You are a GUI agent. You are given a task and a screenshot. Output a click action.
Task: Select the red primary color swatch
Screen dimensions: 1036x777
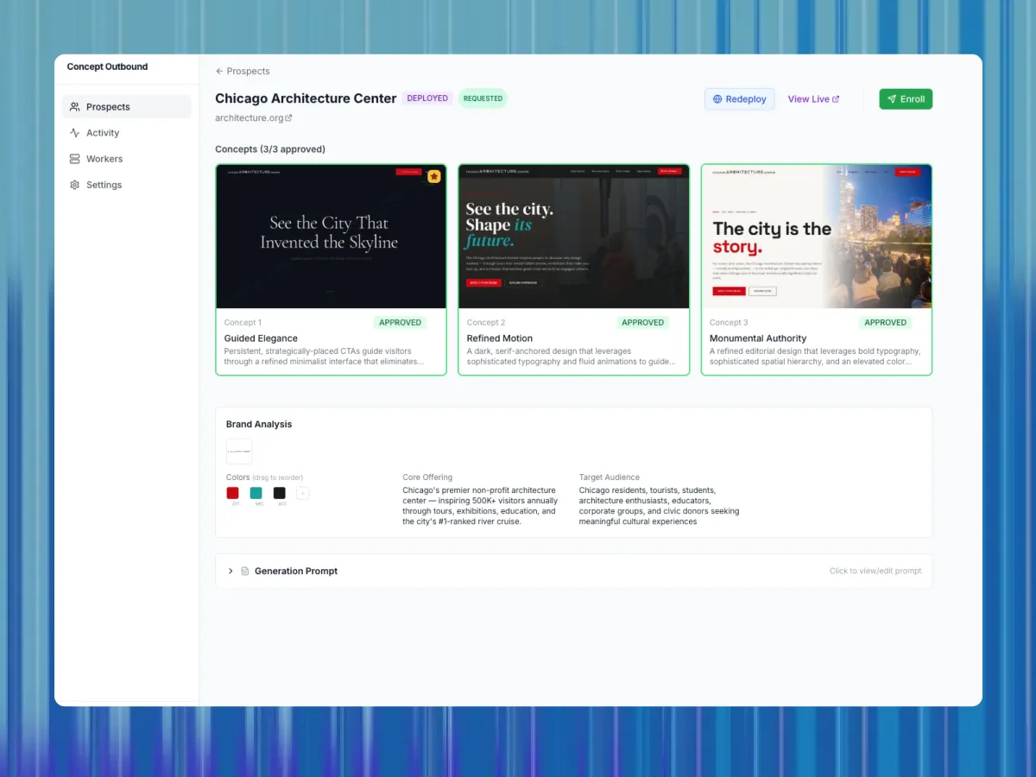pyautogui.click(x=232, y=493)
